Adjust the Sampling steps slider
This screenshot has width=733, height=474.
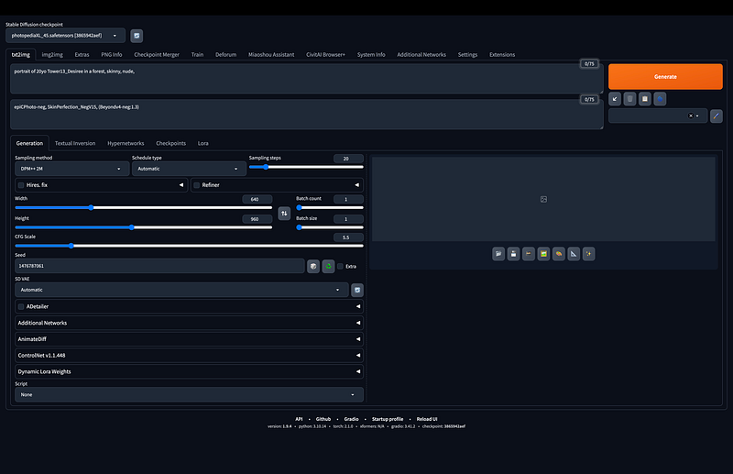coord(306,167)
